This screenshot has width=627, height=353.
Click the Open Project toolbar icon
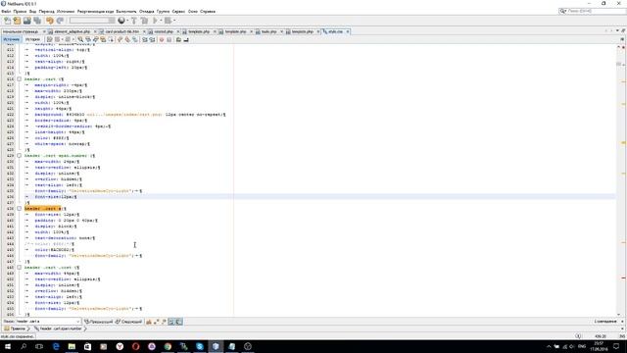click(27, 21)
